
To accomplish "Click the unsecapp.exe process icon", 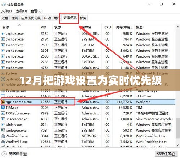I will (x=3, y=119).
